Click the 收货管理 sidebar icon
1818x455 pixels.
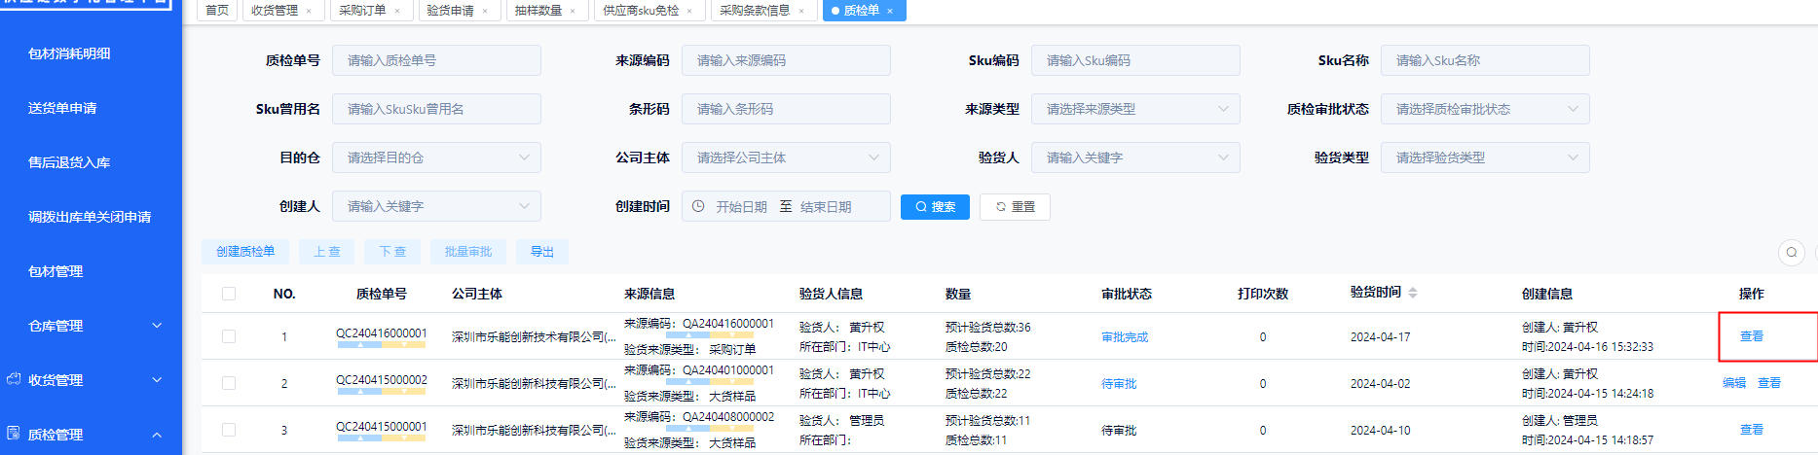(x=14, y=379)
